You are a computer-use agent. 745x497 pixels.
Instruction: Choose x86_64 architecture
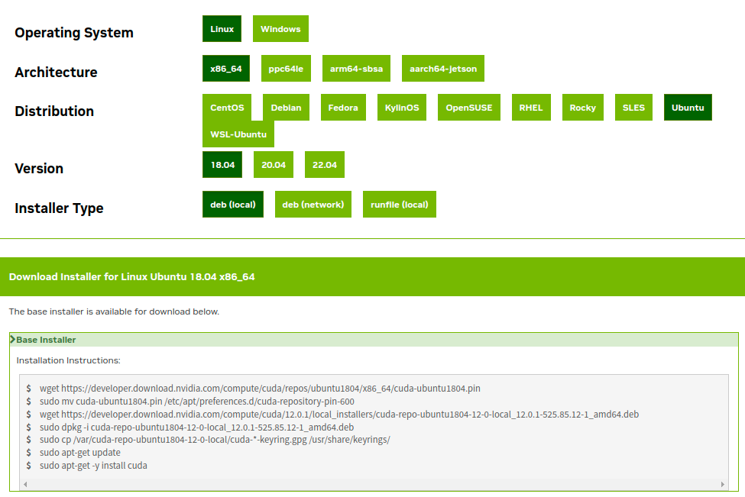(x=226, y=69)
